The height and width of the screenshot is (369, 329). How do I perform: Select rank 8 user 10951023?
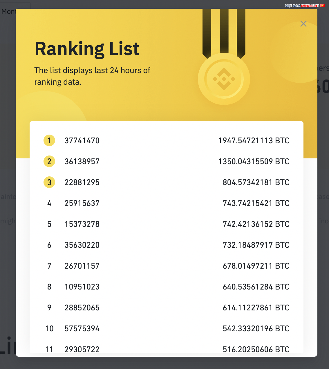coord(82,287)
